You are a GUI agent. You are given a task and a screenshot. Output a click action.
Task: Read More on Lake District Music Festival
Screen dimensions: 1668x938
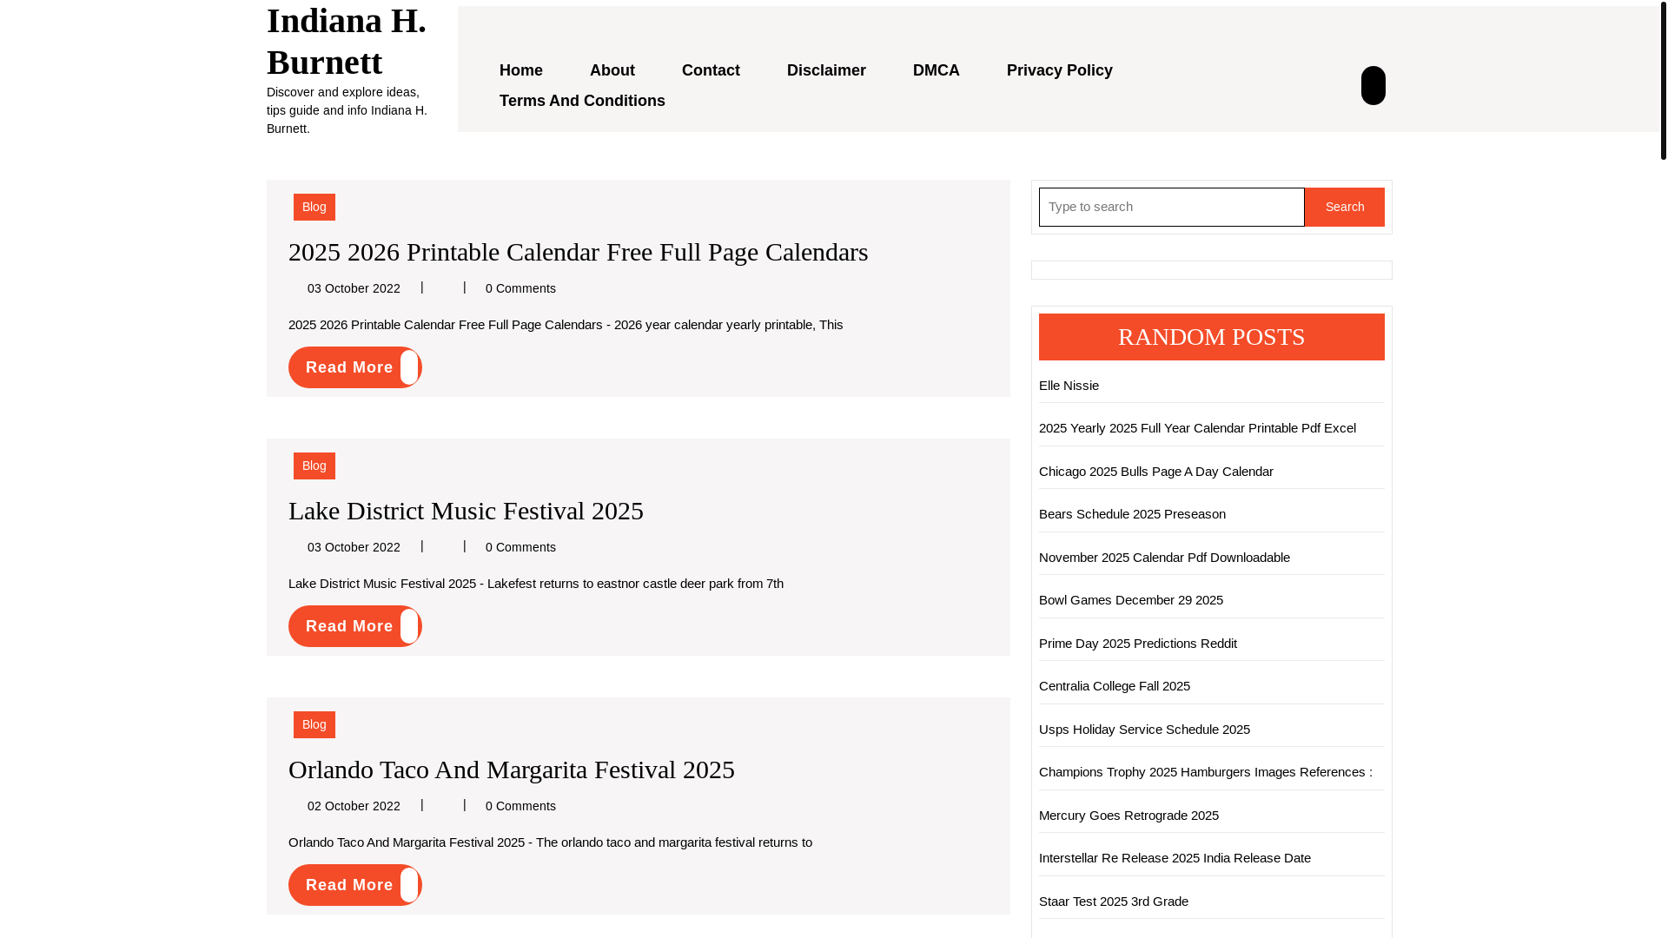354,626
